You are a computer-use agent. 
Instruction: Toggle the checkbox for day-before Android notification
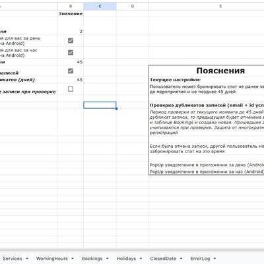(x=71, y=41)
